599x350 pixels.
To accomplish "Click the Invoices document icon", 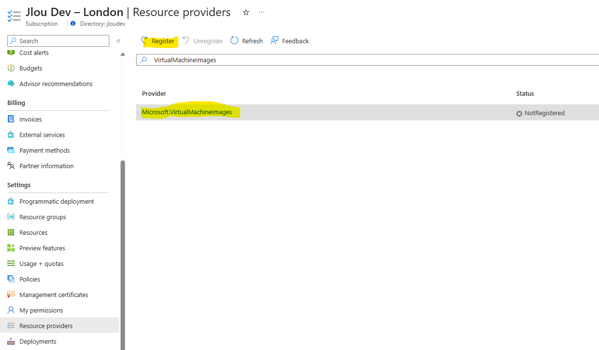I will (11, 119).
